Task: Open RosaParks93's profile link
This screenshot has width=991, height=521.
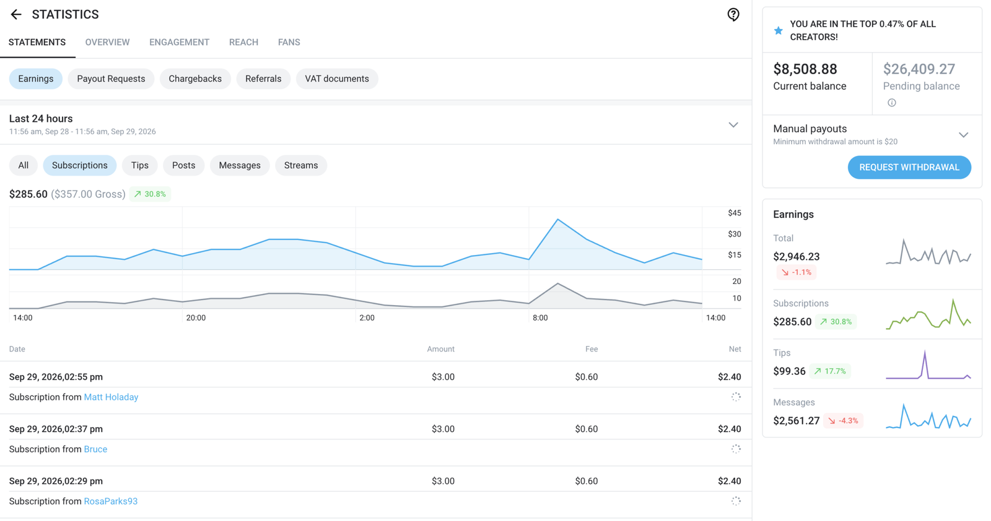Action: coord(111,501)
